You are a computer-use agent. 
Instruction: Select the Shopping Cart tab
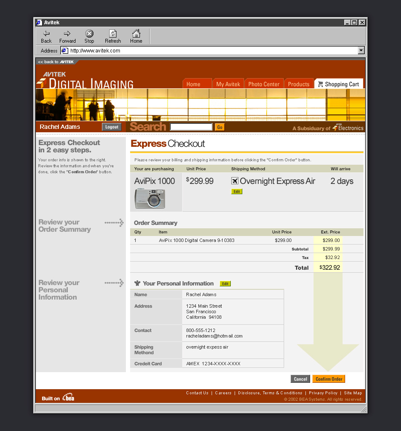click(x=339, y=84)
